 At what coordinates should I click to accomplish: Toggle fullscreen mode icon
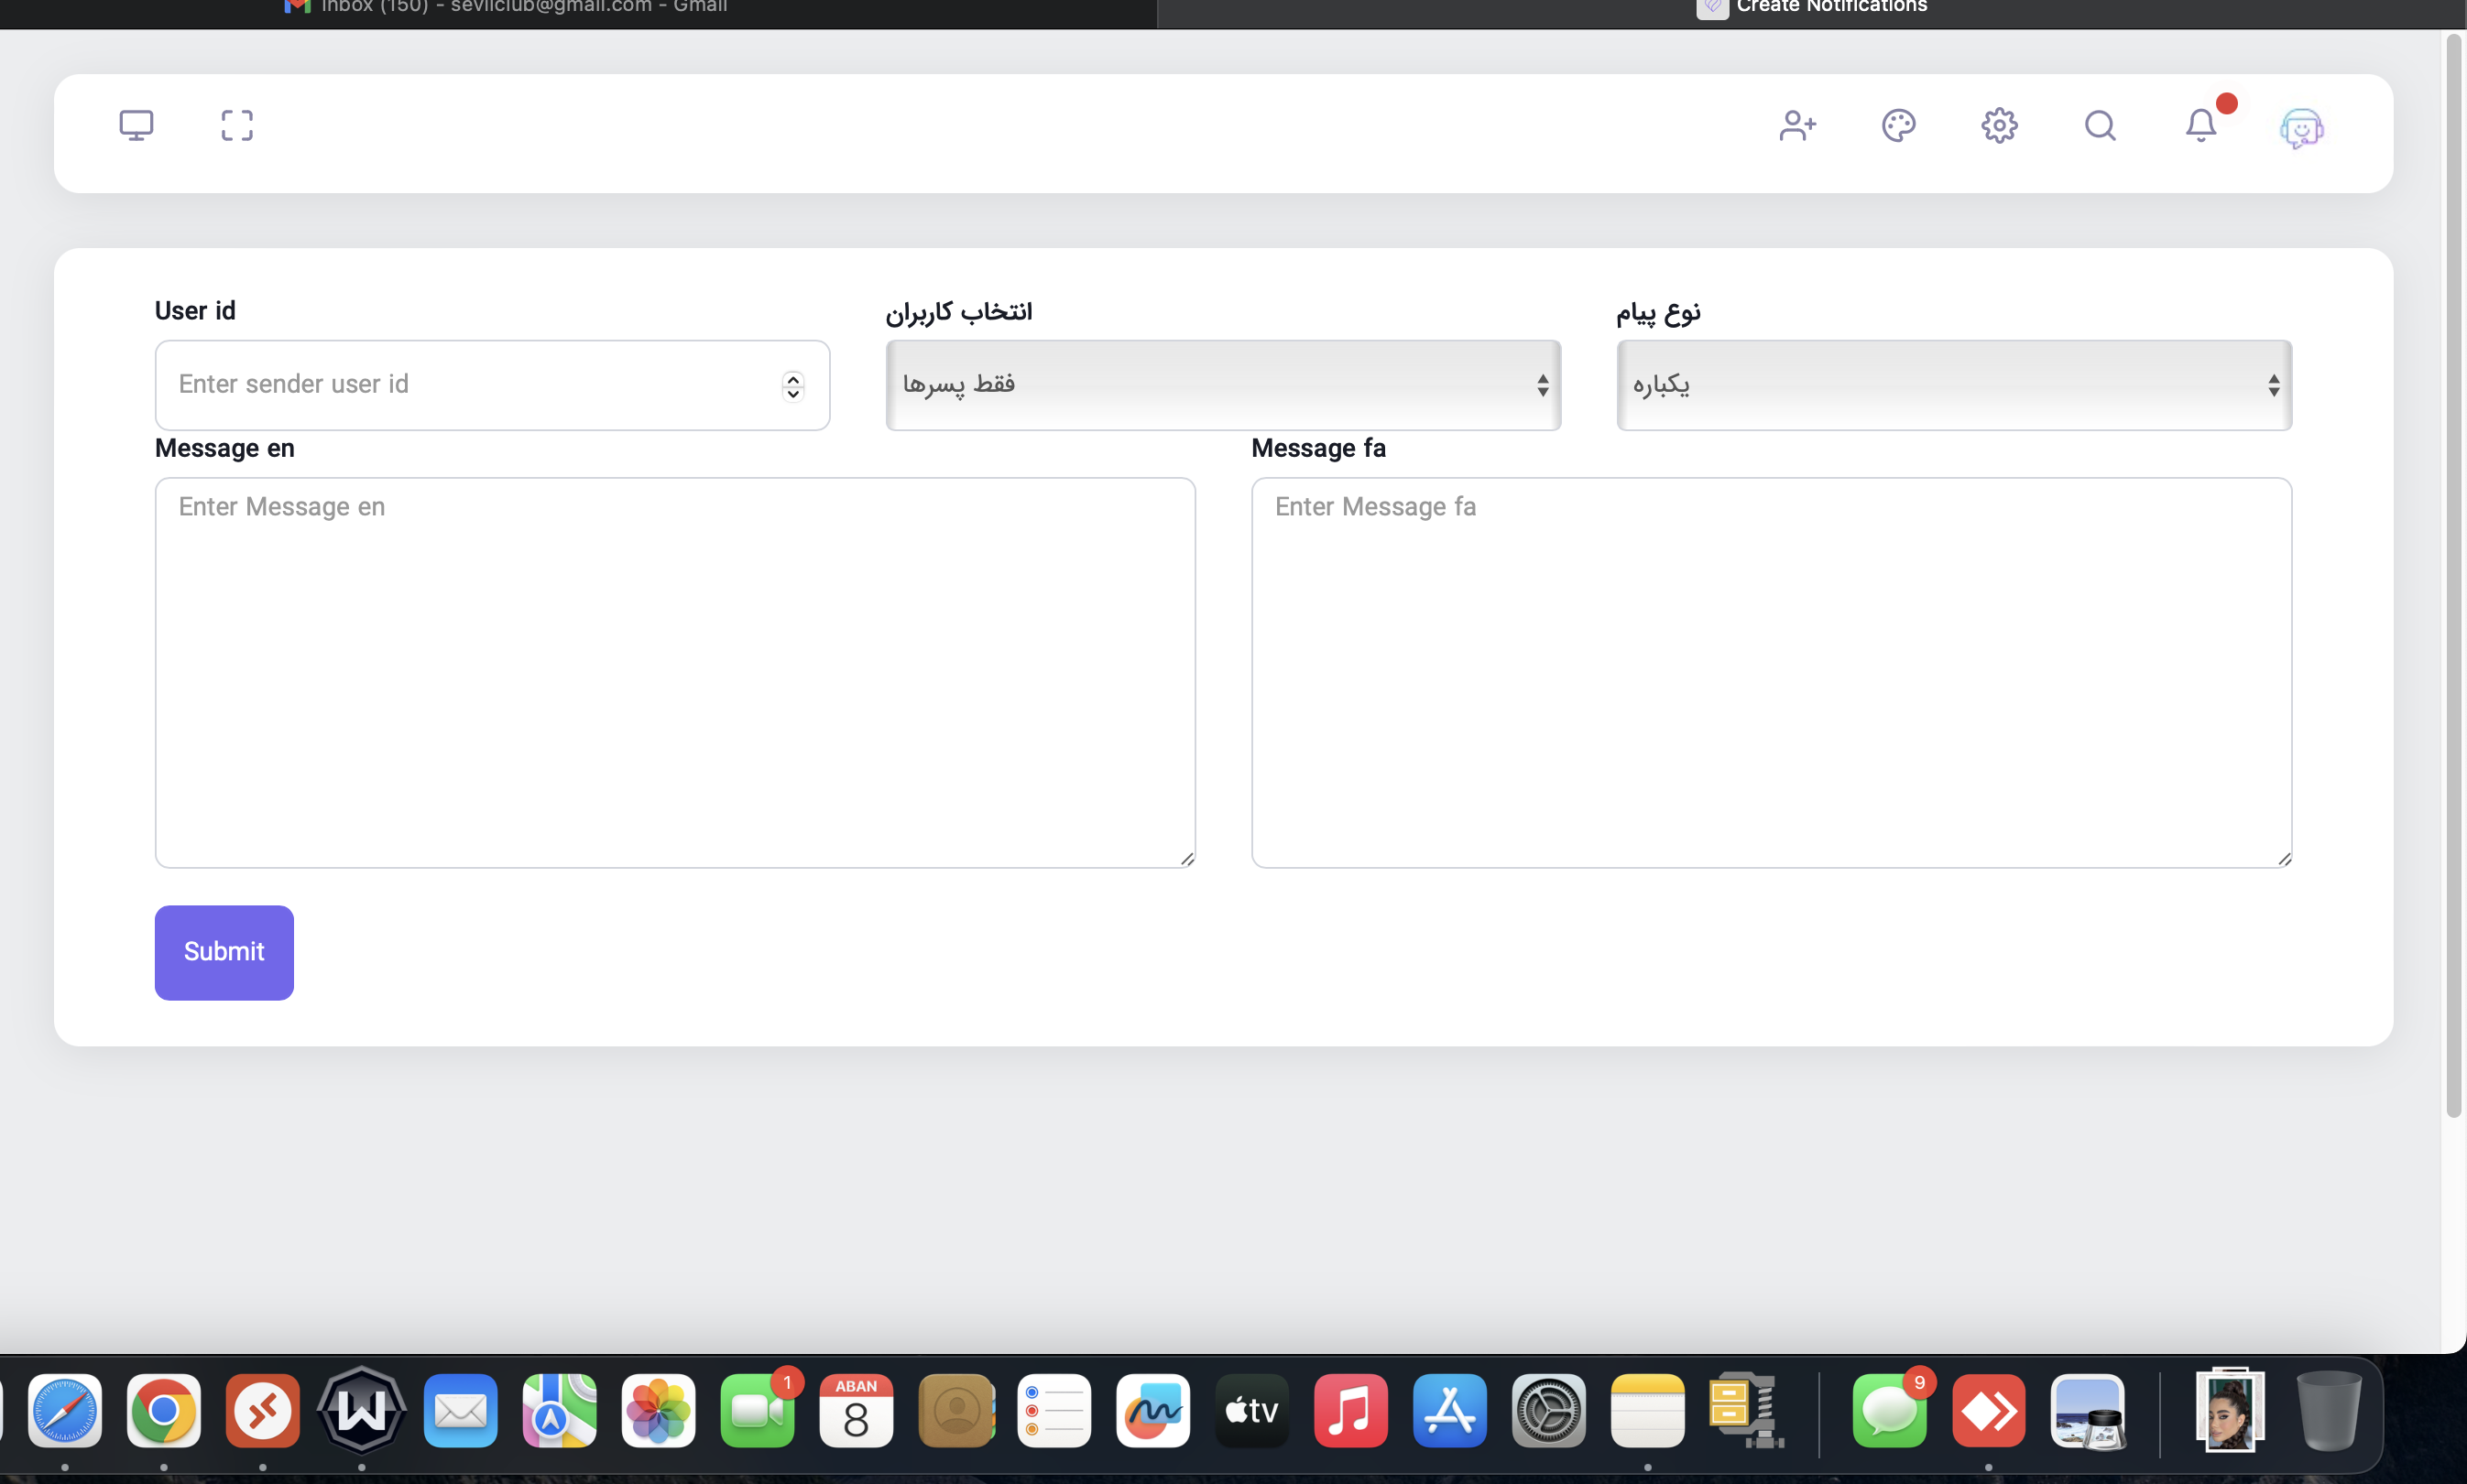point(237,125)
